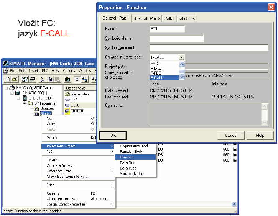Select the S7 Program(2) icon
The width and height of the screenshot is (278, 216).
point(31,103)
